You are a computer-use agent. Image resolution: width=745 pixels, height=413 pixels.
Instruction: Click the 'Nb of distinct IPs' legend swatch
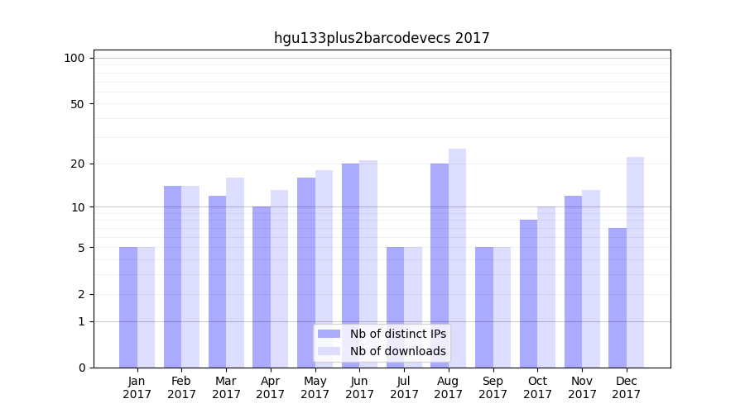(329, 334)
